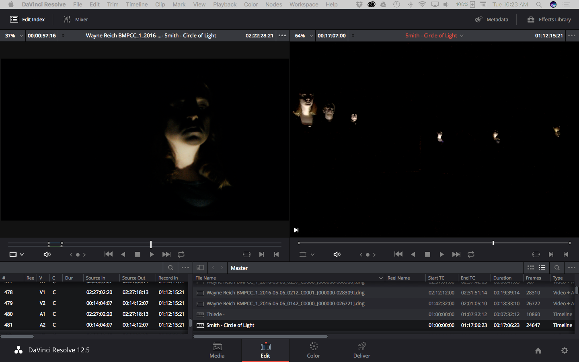Select clip 2016-05-06_0212_C0001 file row
This screenshot has width=579, height=362.
click(384, 292)
